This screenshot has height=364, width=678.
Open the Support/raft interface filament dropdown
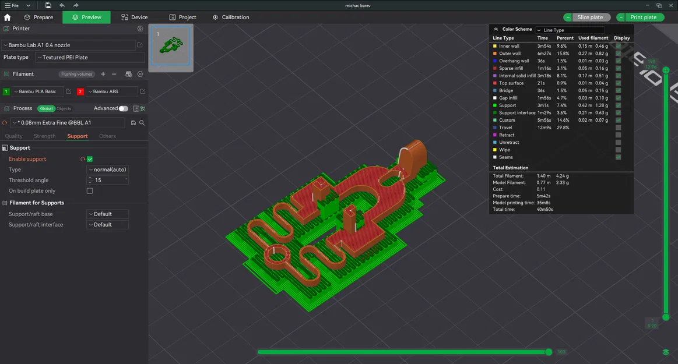(108, 225)
